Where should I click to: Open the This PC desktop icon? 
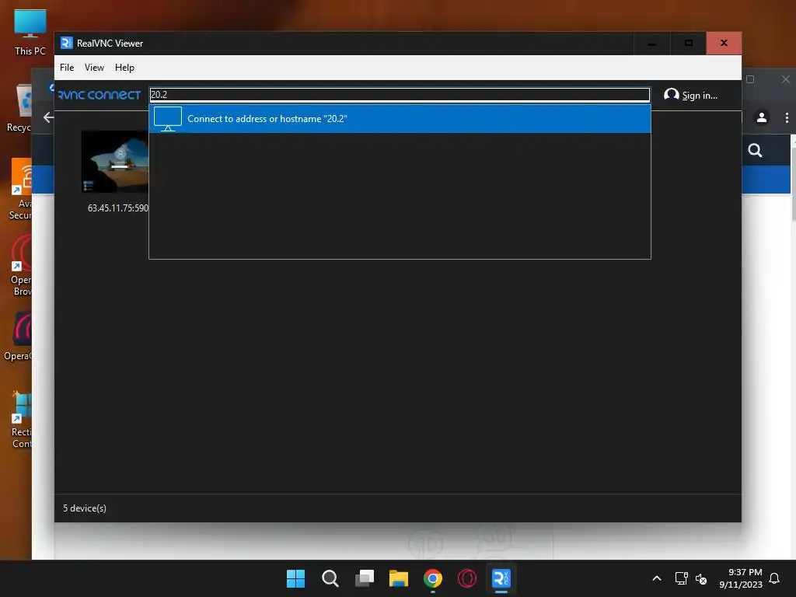tap(30, 31)
